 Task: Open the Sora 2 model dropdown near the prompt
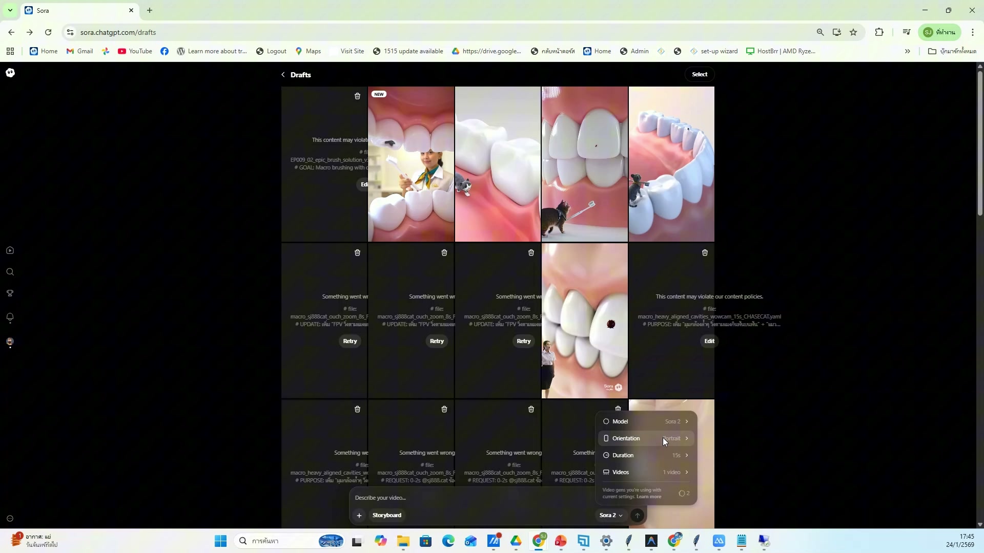pyautogui.click(x=610, y=515)
